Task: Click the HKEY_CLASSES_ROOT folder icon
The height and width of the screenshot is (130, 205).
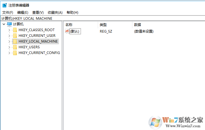Action: (x=15, y=30)
